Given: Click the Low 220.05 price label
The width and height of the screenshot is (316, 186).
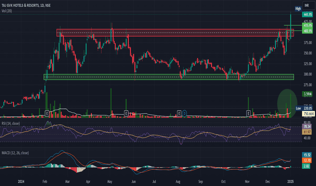Looking at the screenshot, I should (x=305, y=108).
